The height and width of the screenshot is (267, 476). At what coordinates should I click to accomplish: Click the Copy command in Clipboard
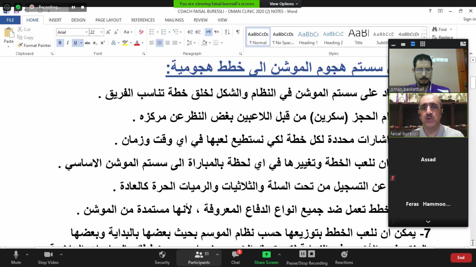pos(25,37)
